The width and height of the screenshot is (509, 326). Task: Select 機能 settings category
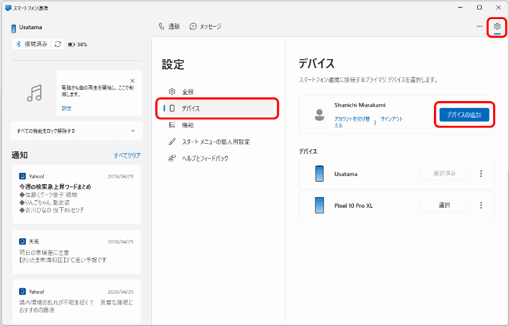(218, 125)
